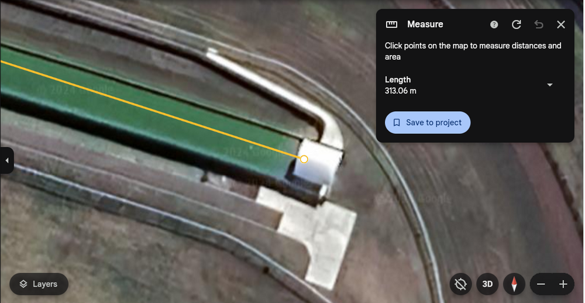Undo the last measurement point

point(539,25)
